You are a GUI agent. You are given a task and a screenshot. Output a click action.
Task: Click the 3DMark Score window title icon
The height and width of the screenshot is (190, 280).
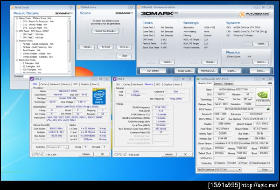(x=80, y=8)
